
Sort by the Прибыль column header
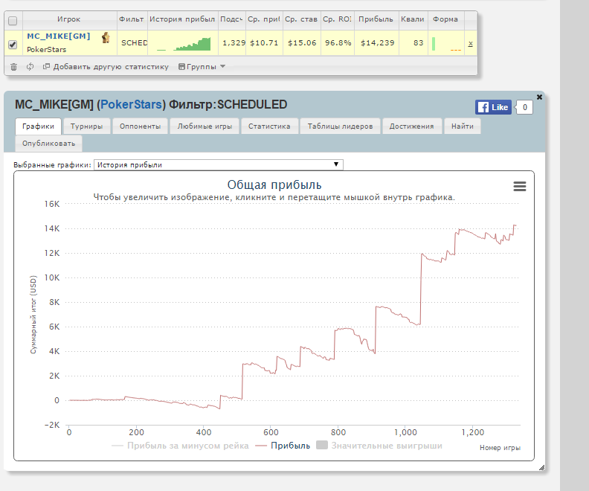[x=376, y=19]
